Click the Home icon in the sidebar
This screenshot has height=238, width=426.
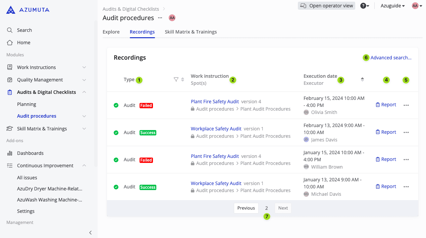10,43
